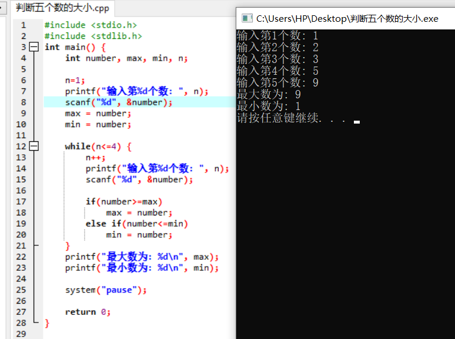Image resolution: width=455 pixels, height=339 pixels.
Task: Click the printf statement on line 14
Action: pos(158,168)
